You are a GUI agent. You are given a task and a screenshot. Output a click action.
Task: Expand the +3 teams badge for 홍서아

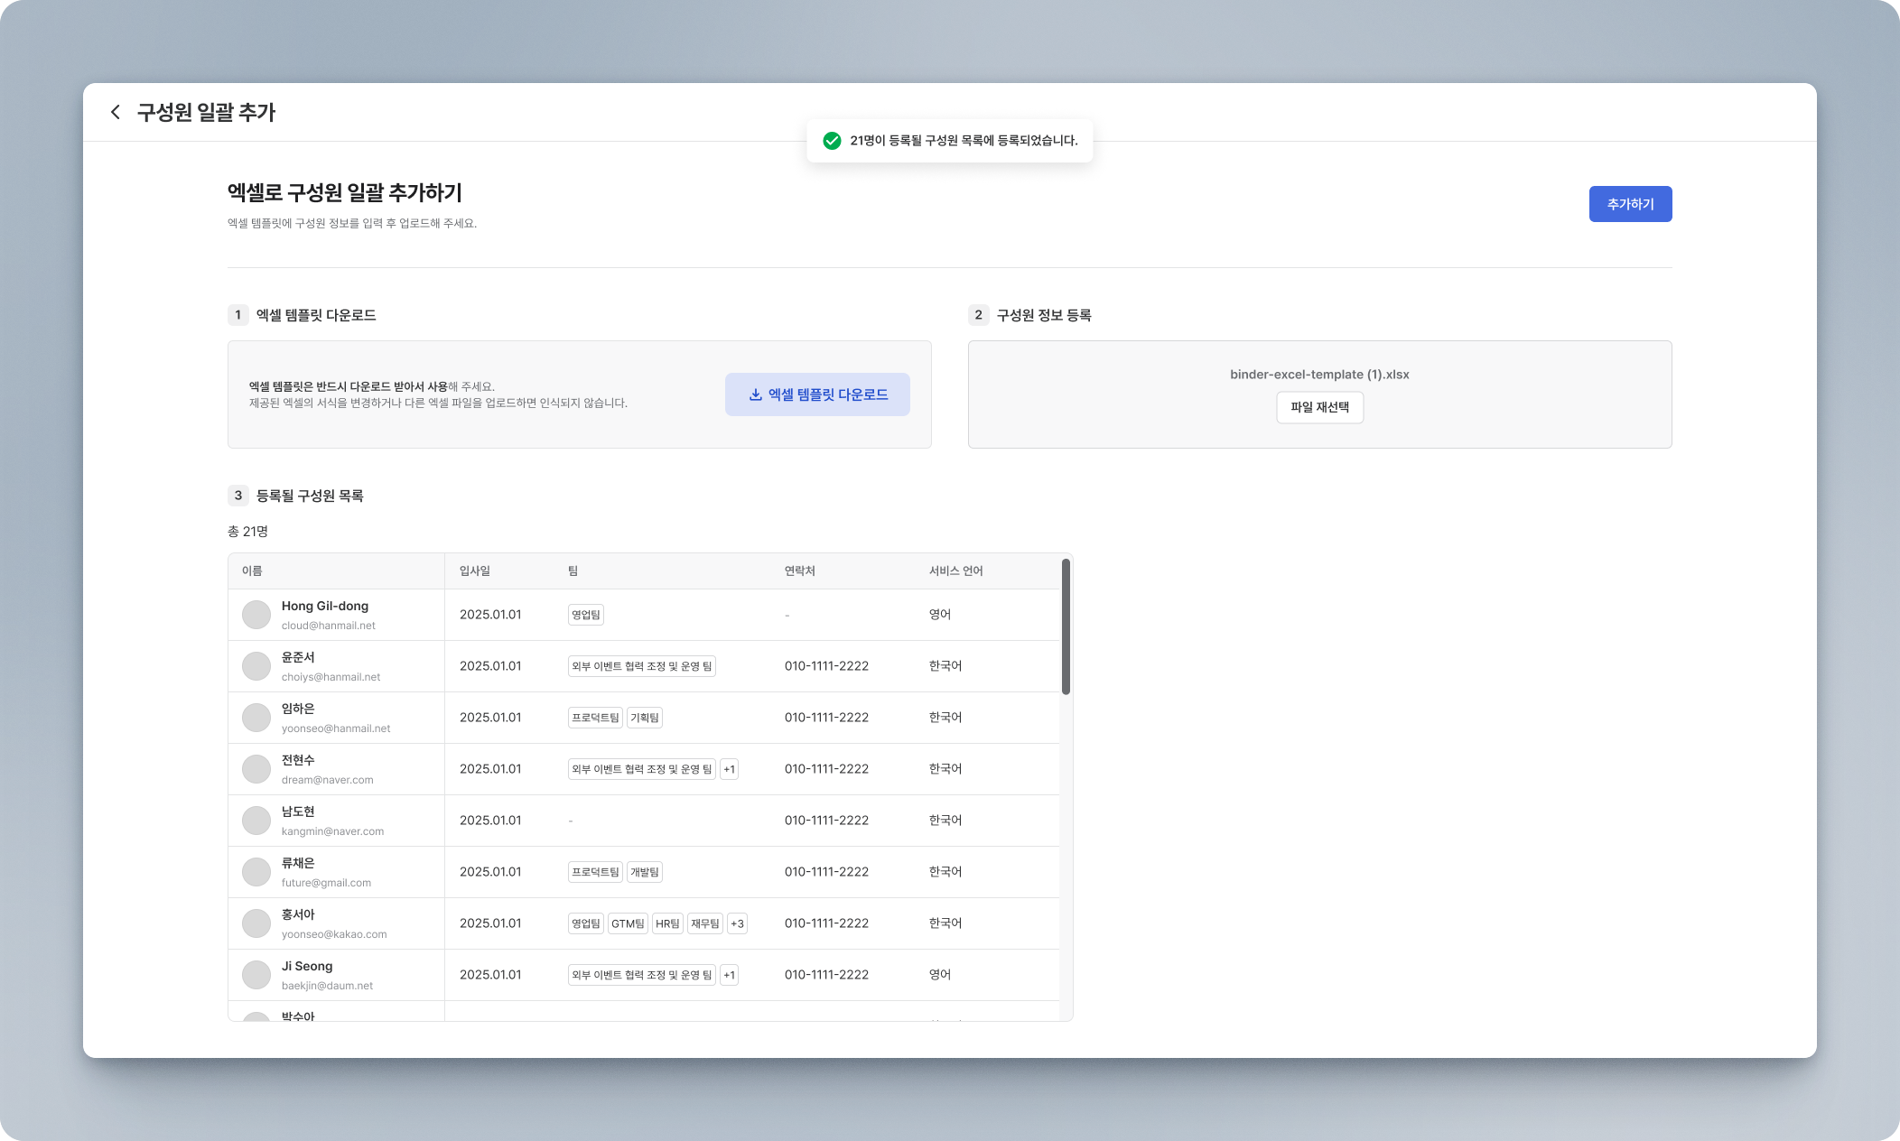pyautogui.click(x=737, y=923)
